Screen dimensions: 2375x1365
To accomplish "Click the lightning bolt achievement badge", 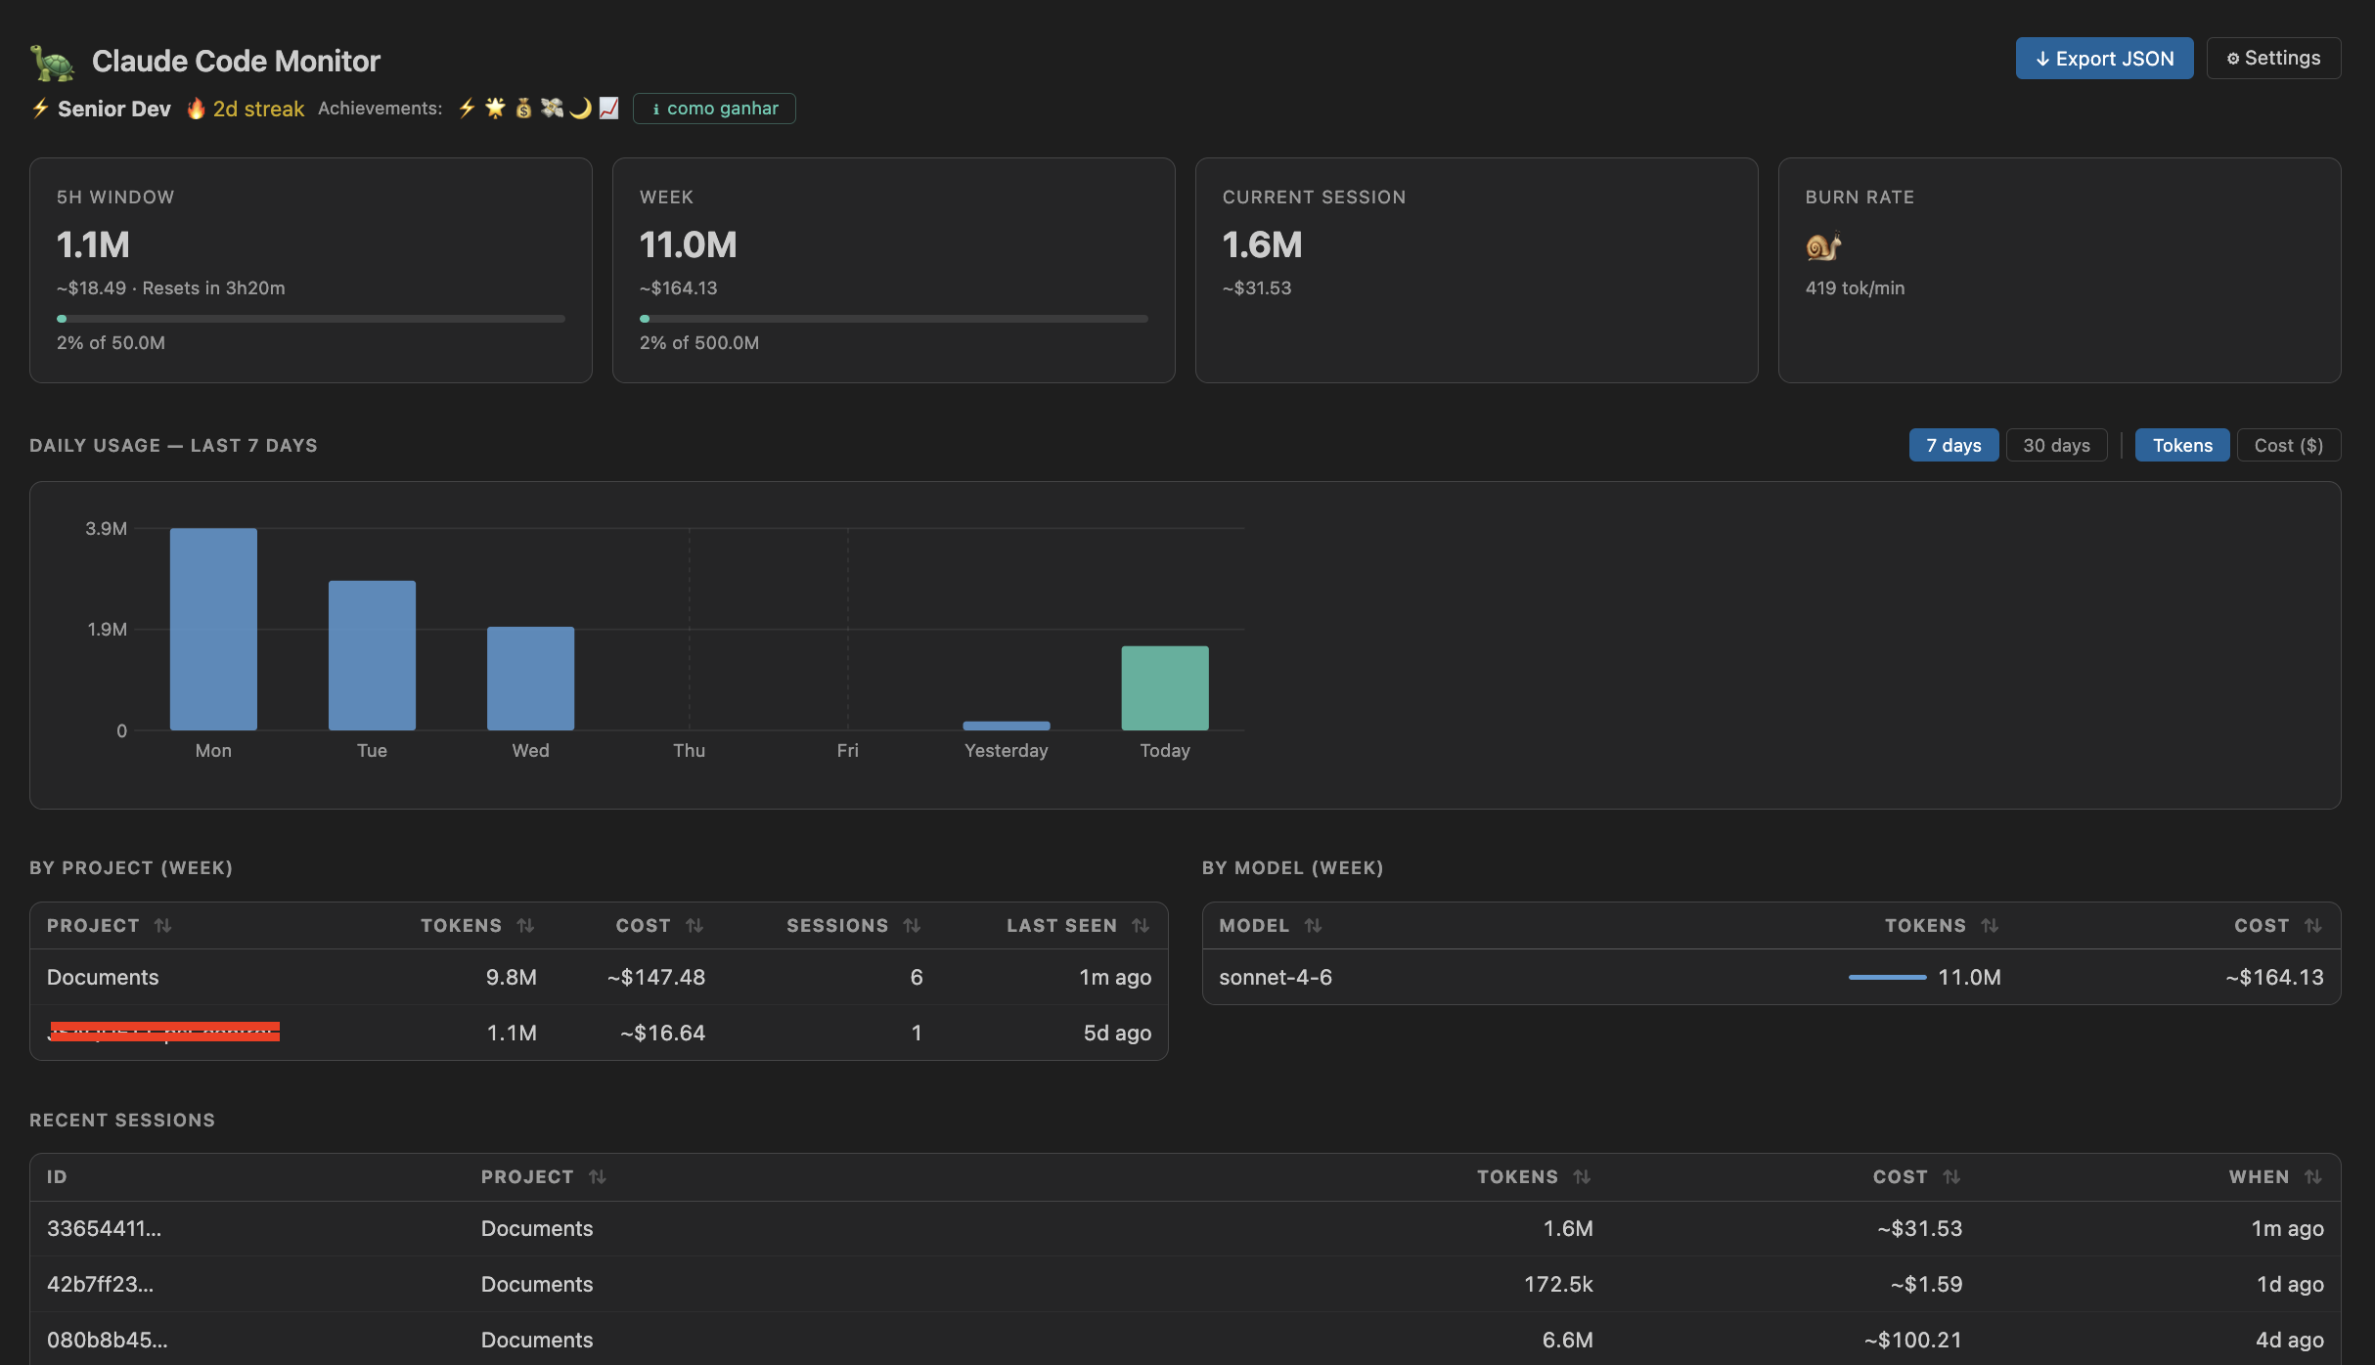I will coord(467,109).
